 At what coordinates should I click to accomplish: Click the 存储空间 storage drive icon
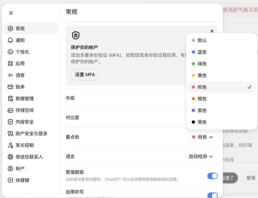[10, 110]
